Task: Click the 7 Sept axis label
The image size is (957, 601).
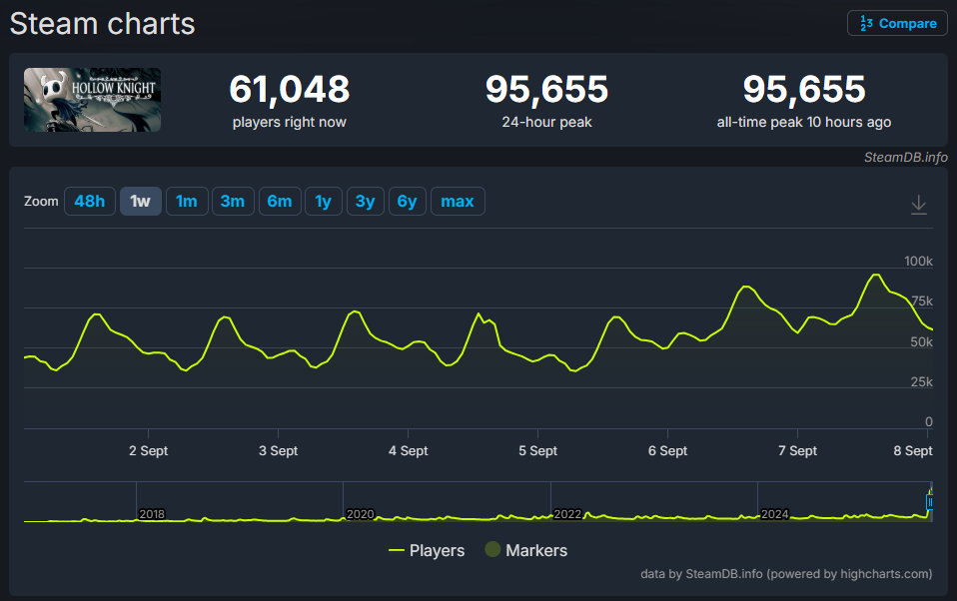Action: (x=797, y=451)
